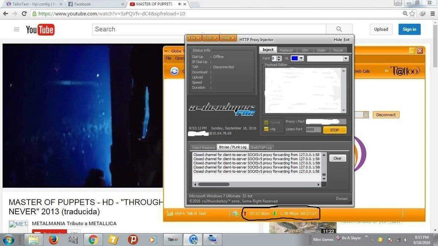
Task: Sign in to YouTube
Action: click(x=409, y=29)
